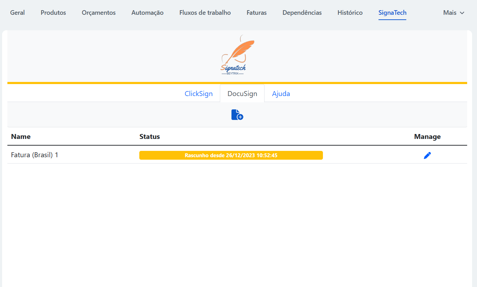Image resolution: width=477 pixels, height=287 pixels.
Task: Click the add new document icon
Action: pyautogui.click(x=237, y=115)
